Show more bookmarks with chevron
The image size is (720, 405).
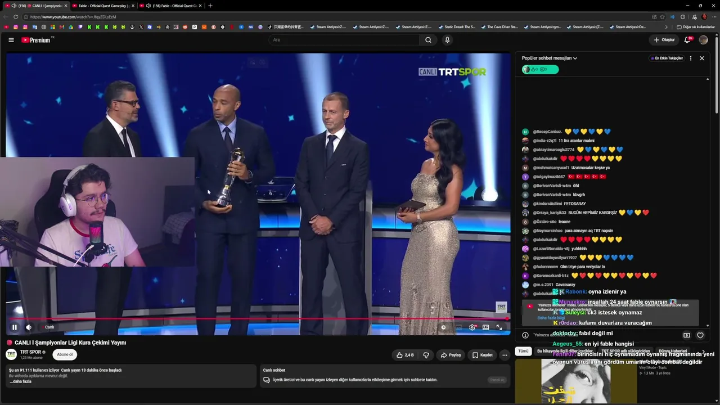click(667, 27)
